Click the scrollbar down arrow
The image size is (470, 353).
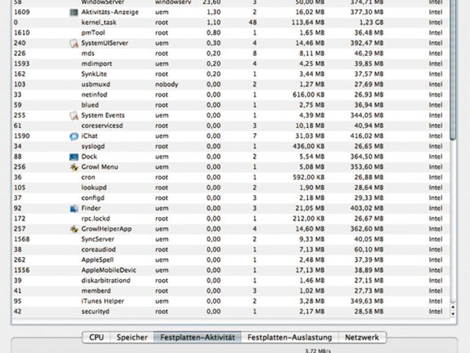pos(453,314)
